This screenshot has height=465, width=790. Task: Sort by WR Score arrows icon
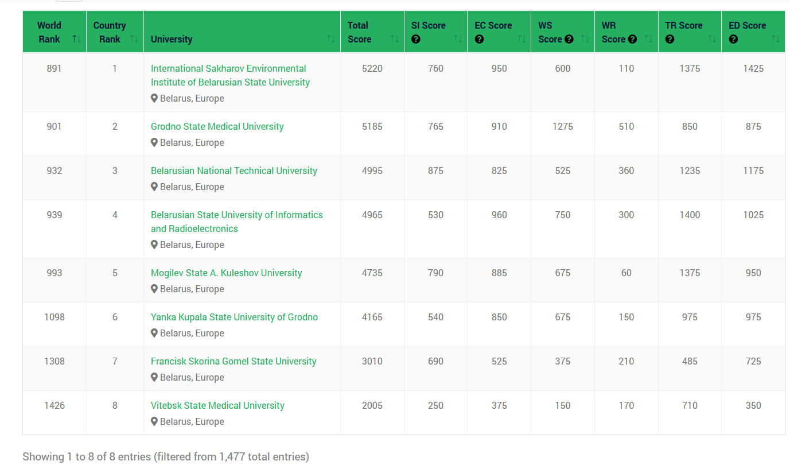(648, 39)
